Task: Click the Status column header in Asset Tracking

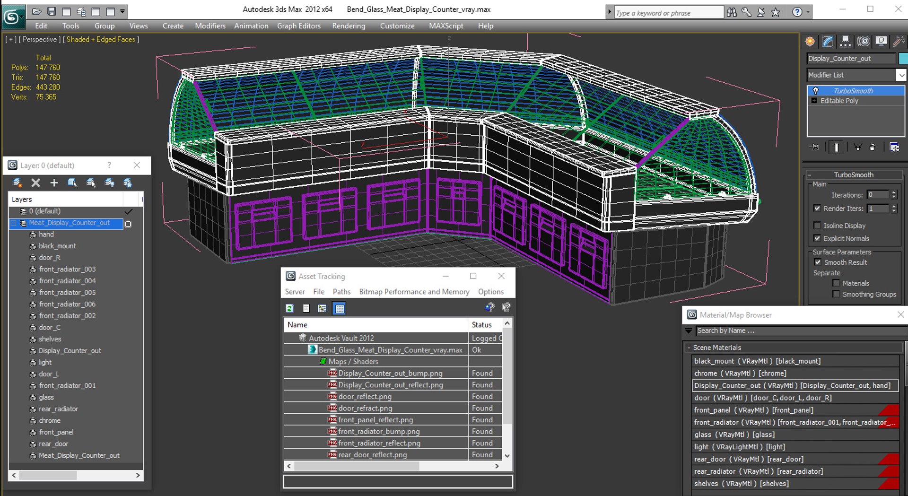Action: point(485,325)
